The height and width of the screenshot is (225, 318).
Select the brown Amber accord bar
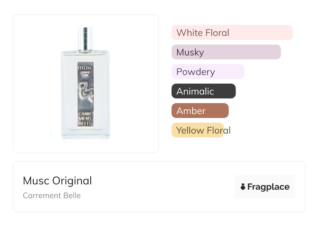pyautogui.click(x=200, y=111)
